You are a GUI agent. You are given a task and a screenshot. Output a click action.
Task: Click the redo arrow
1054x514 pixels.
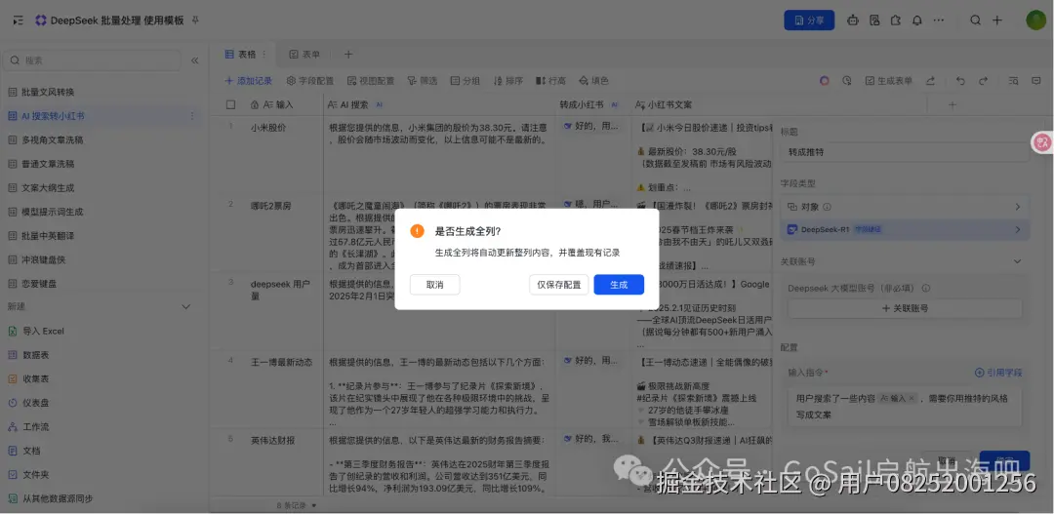tap(983, 81)
